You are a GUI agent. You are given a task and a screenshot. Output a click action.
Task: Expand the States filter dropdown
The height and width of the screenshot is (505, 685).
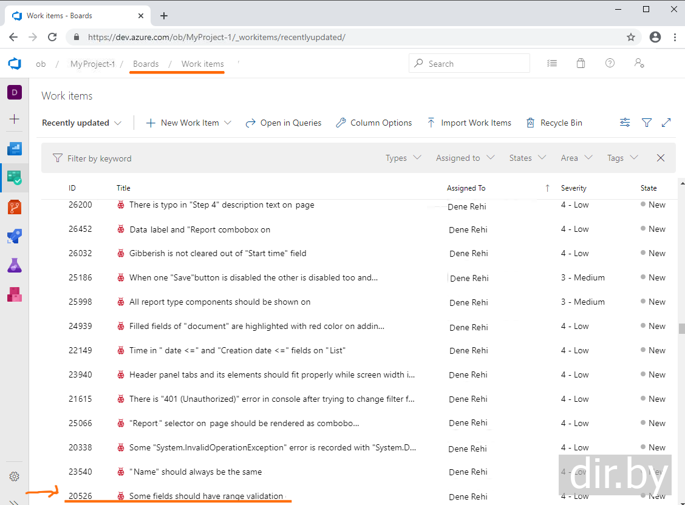click(527, 158)
